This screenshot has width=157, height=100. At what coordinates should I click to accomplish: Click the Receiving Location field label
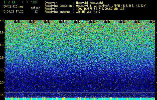click(58, 6)
